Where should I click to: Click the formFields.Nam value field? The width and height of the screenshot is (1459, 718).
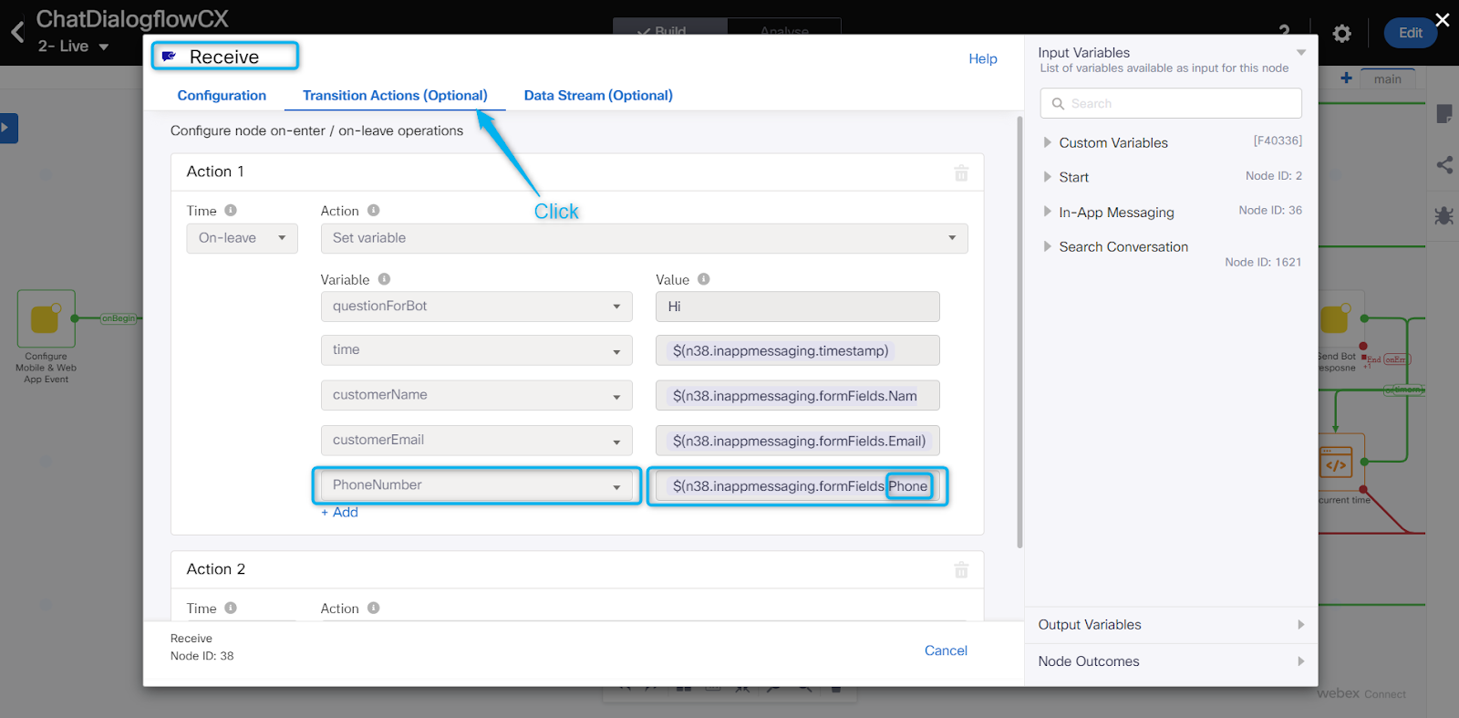797,395
